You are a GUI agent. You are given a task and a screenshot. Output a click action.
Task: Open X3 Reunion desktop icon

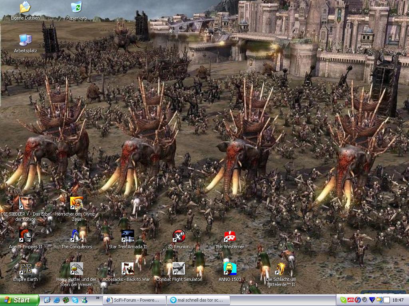(179, 236)
